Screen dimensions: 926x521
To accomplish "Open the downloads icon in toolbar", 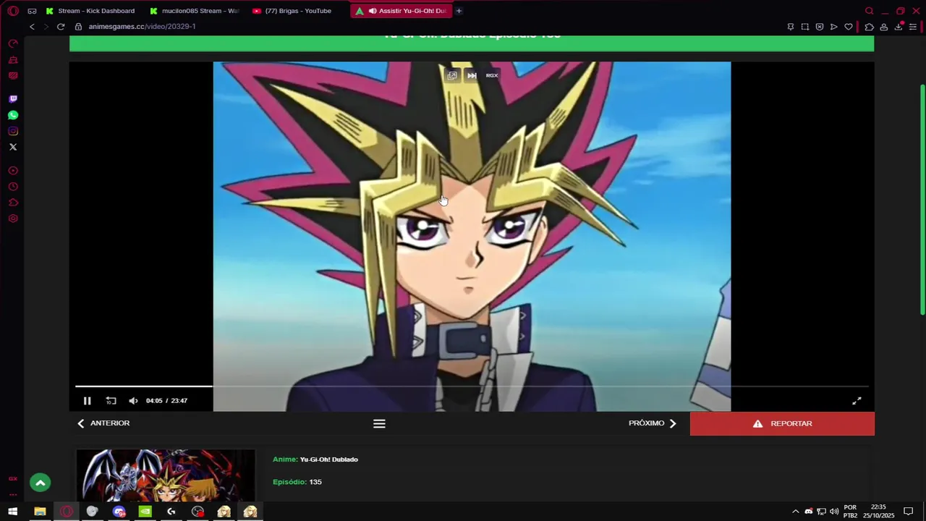I will pyautogui.click(x=899, y=27).
